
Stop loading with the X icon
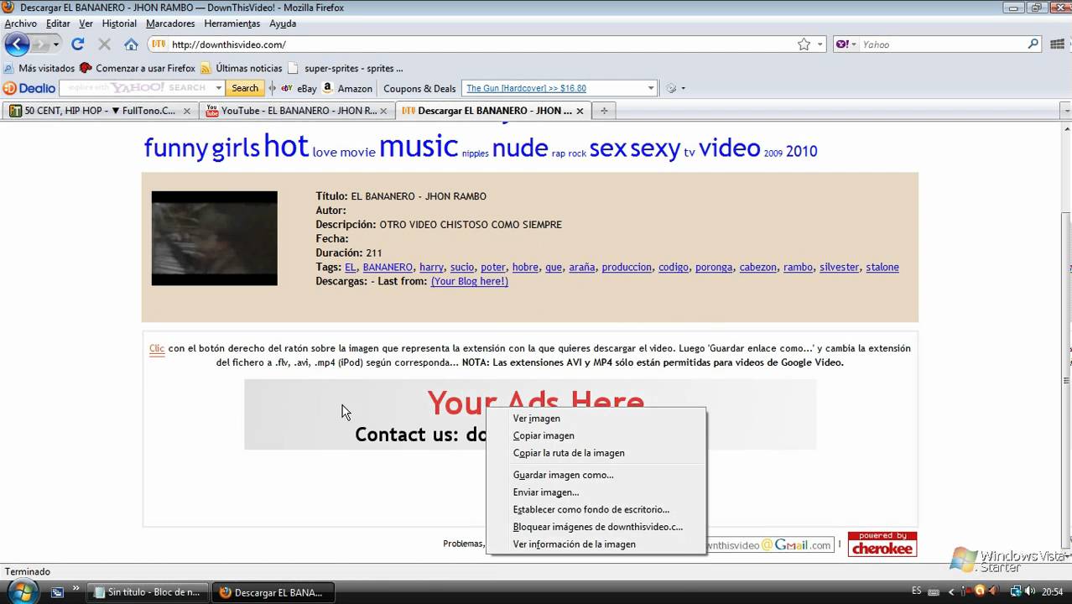tap(104, 44)
